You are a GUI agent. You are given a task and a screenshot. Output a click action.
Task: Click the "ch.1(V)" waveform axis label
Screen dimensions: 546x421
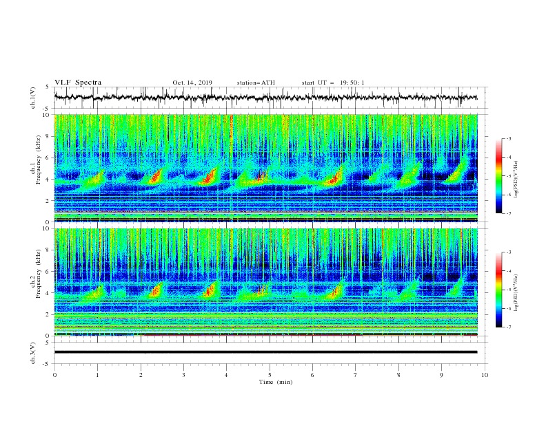33,98
